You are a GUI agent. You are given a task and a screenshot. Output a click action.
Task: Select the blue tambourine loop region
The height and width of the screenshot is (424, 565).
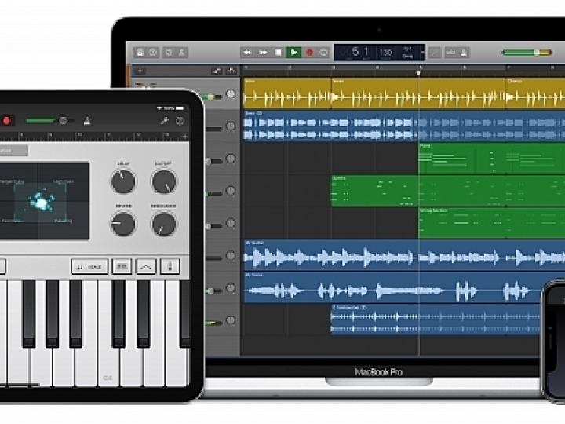(x=436, y=320)
